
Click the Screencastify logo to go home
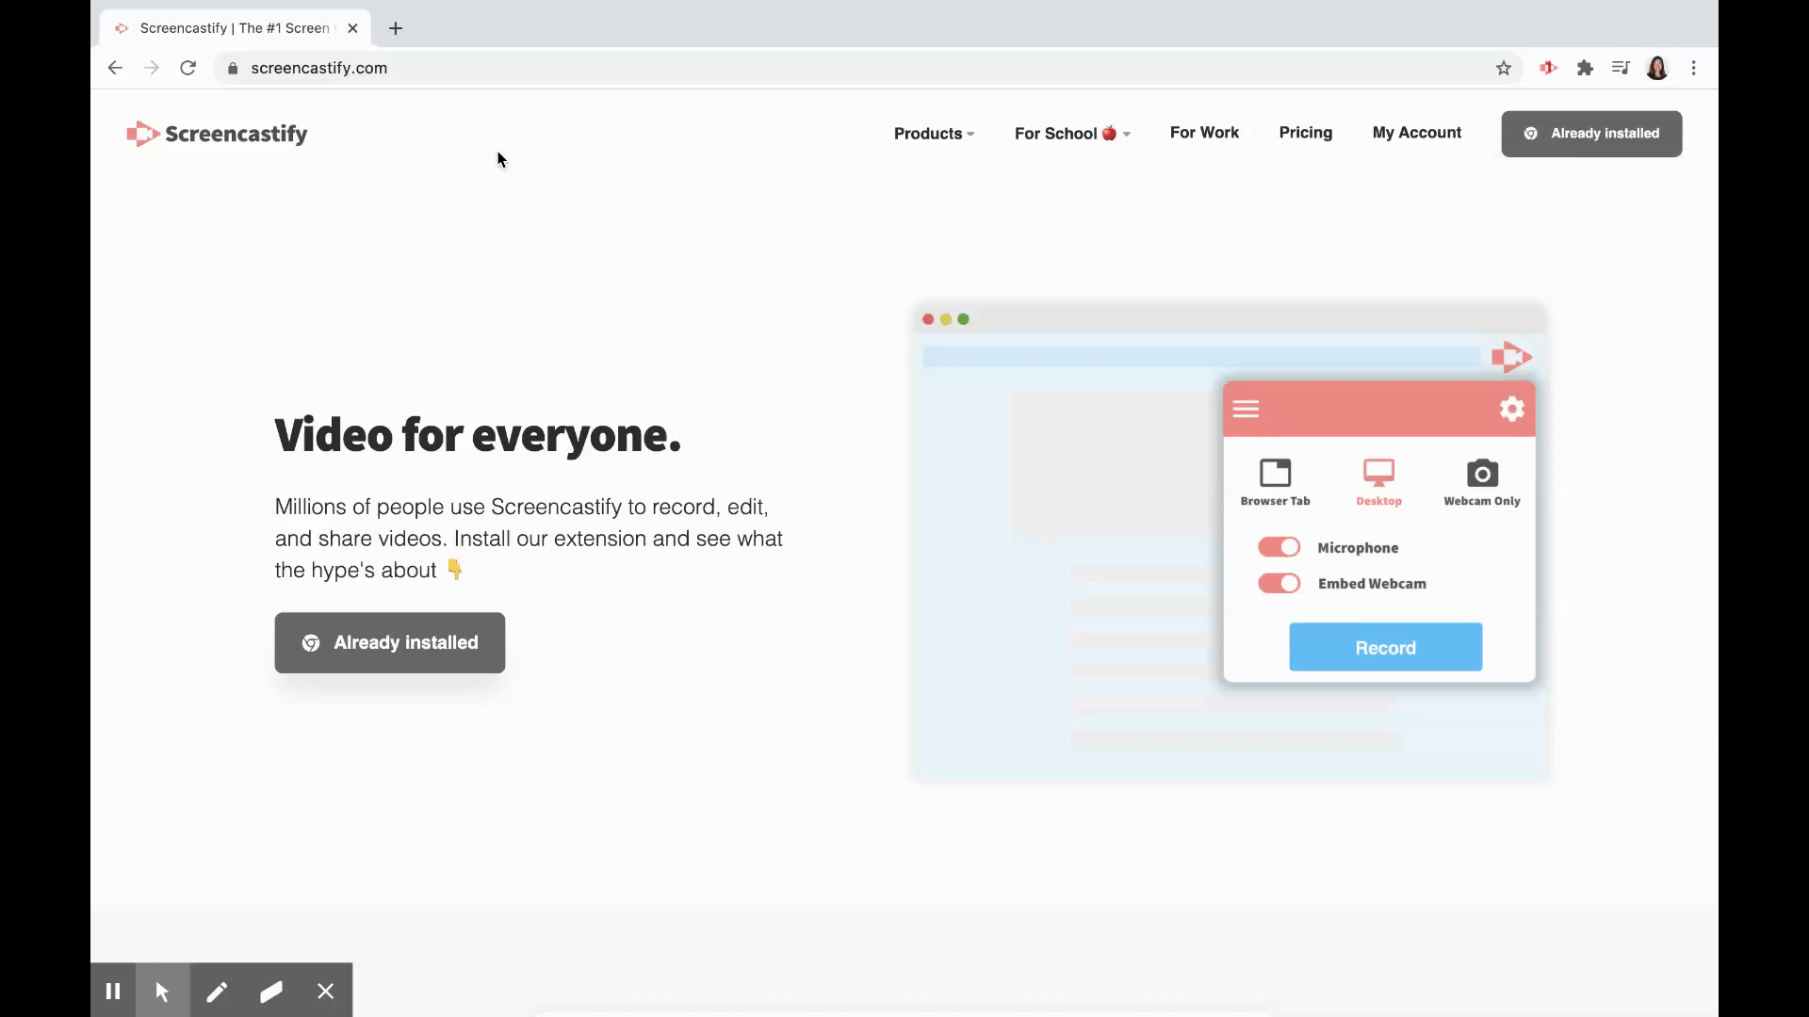tap(218, 133)
